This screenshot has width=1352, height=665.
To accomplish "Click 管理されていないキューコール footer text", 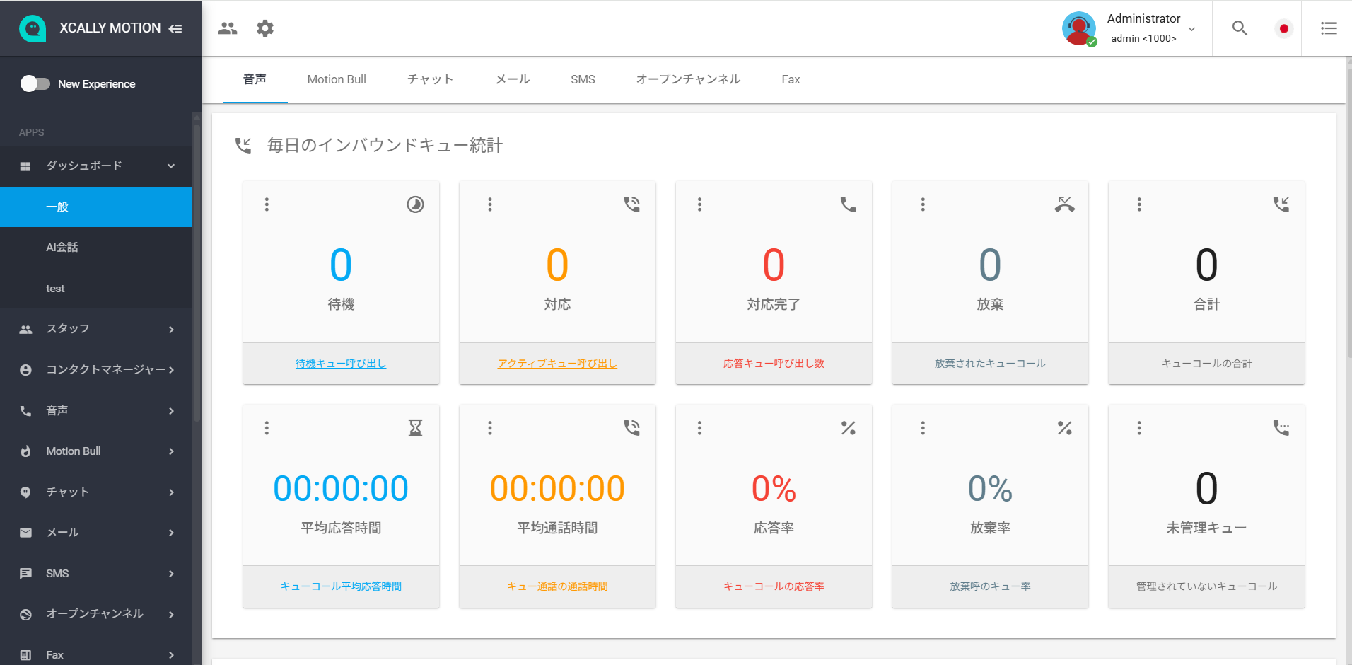I will [1206, 586].
